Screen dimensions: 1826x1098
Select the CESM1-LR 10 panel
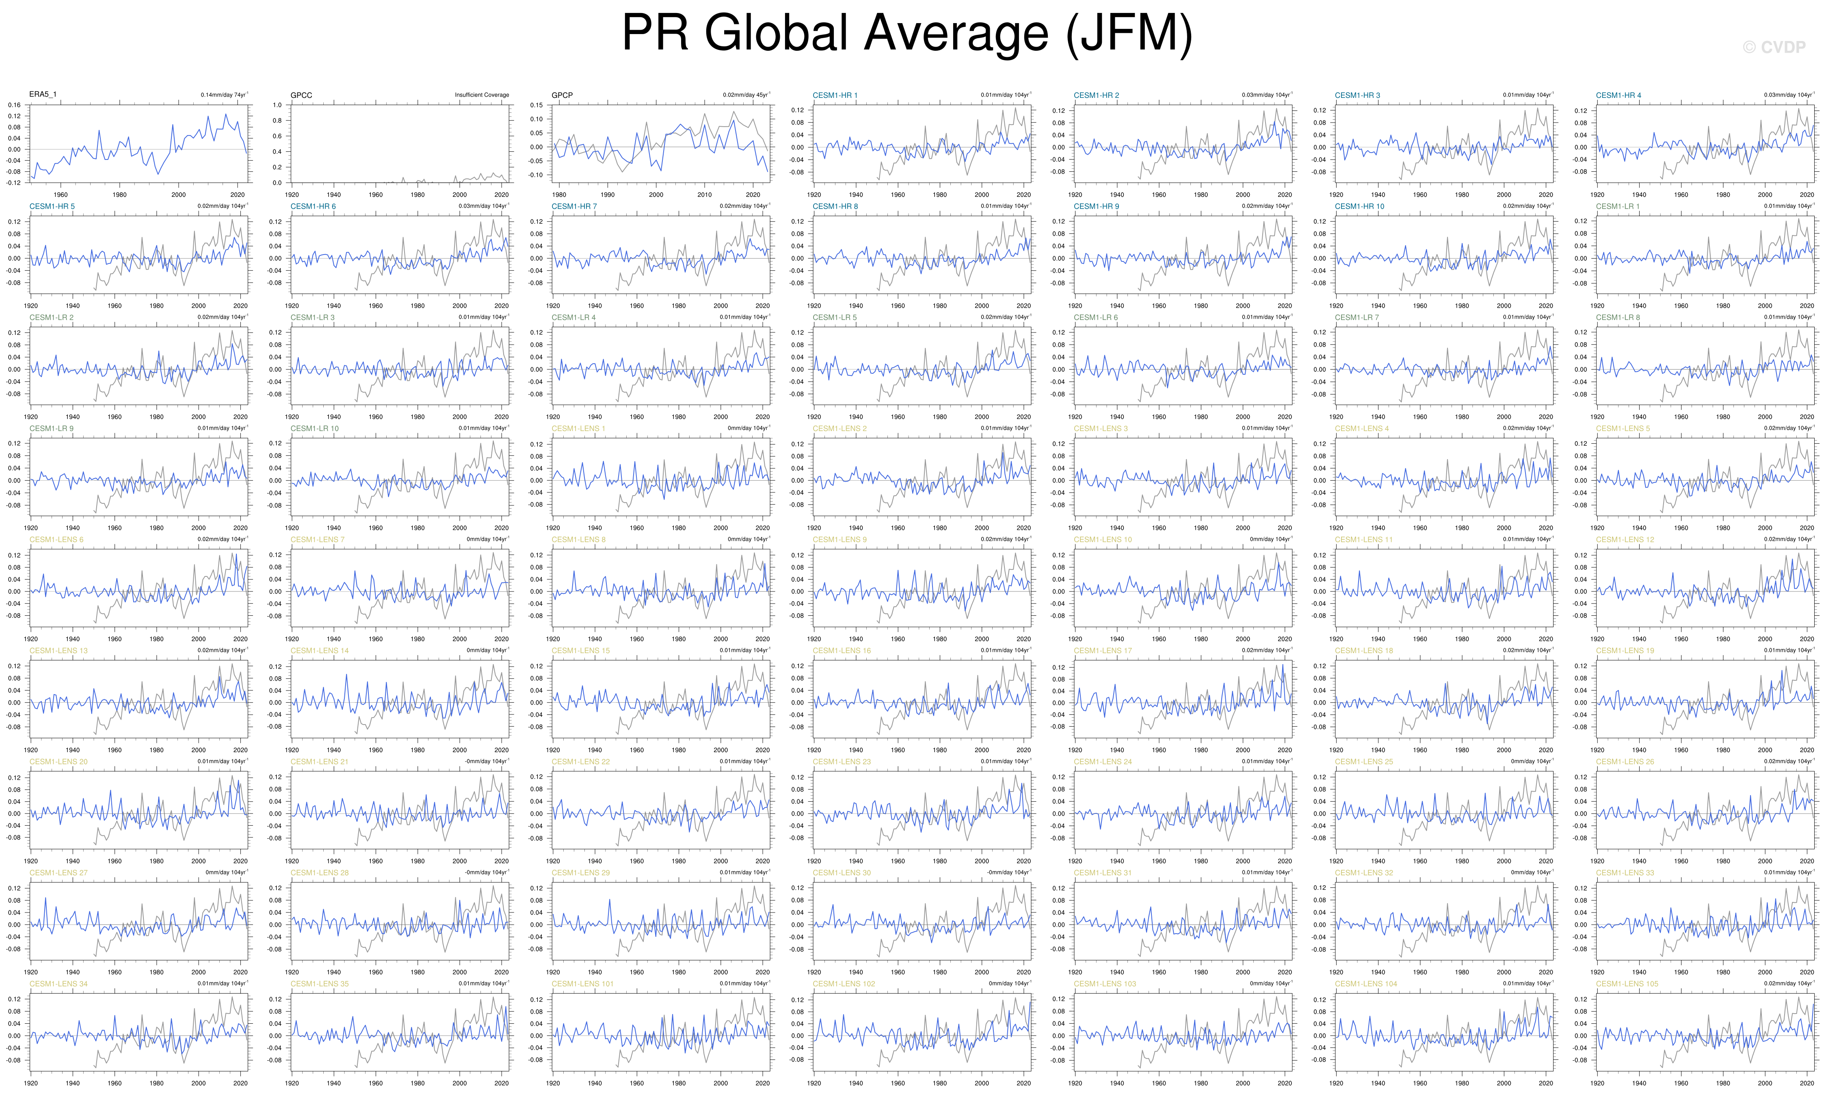click(400, 477)
